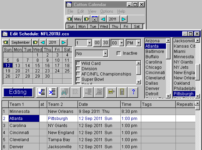Click the blue question mark help icon

133,92
